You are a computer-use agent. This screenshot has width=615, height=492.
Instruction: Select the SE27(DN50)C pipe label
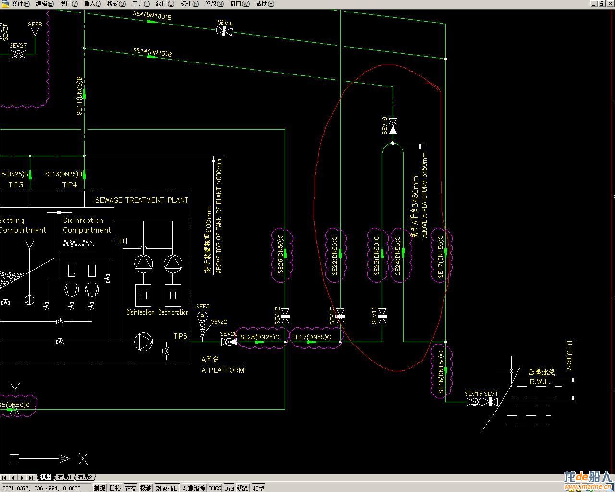click(311, 337)
